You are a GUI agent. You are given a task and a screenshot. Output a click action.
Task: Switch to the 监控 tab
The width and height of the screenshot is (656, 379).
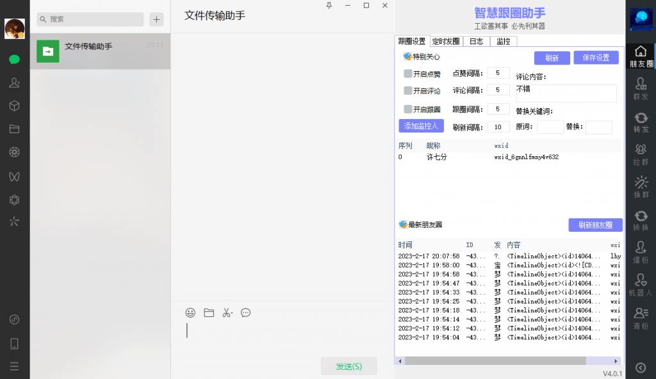tap(504, 41)
